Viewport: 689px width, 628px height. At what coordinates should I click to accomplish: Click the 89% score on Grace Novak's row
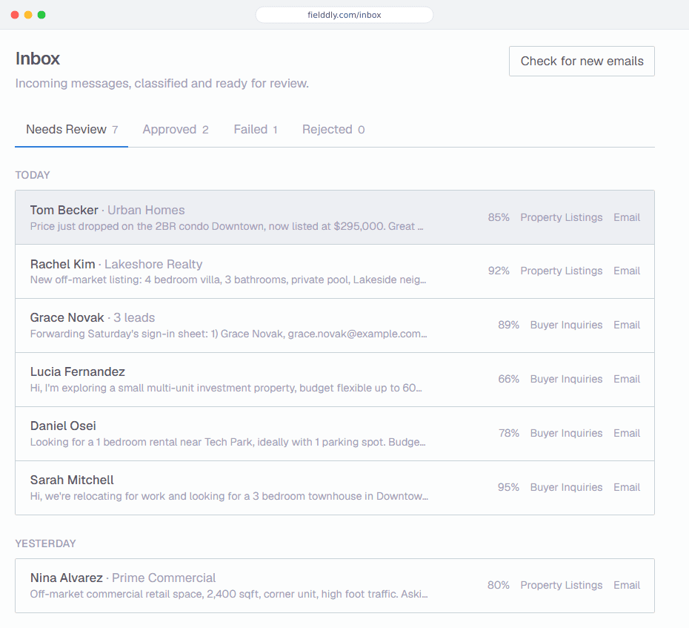tap(508, 325)
